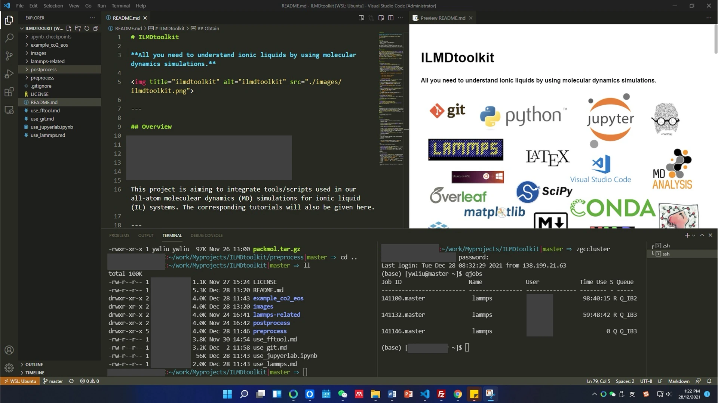Expand the lammps-related folder
The image size is (718, 403).
pos(60,61)
